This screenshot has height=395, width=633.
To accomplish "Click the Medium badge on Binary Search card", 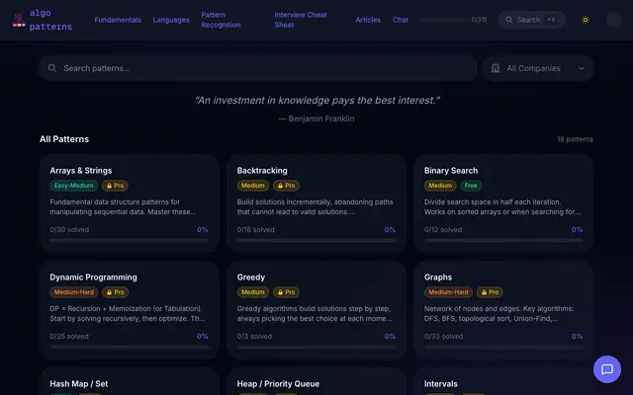I will [x=440, y=186].
